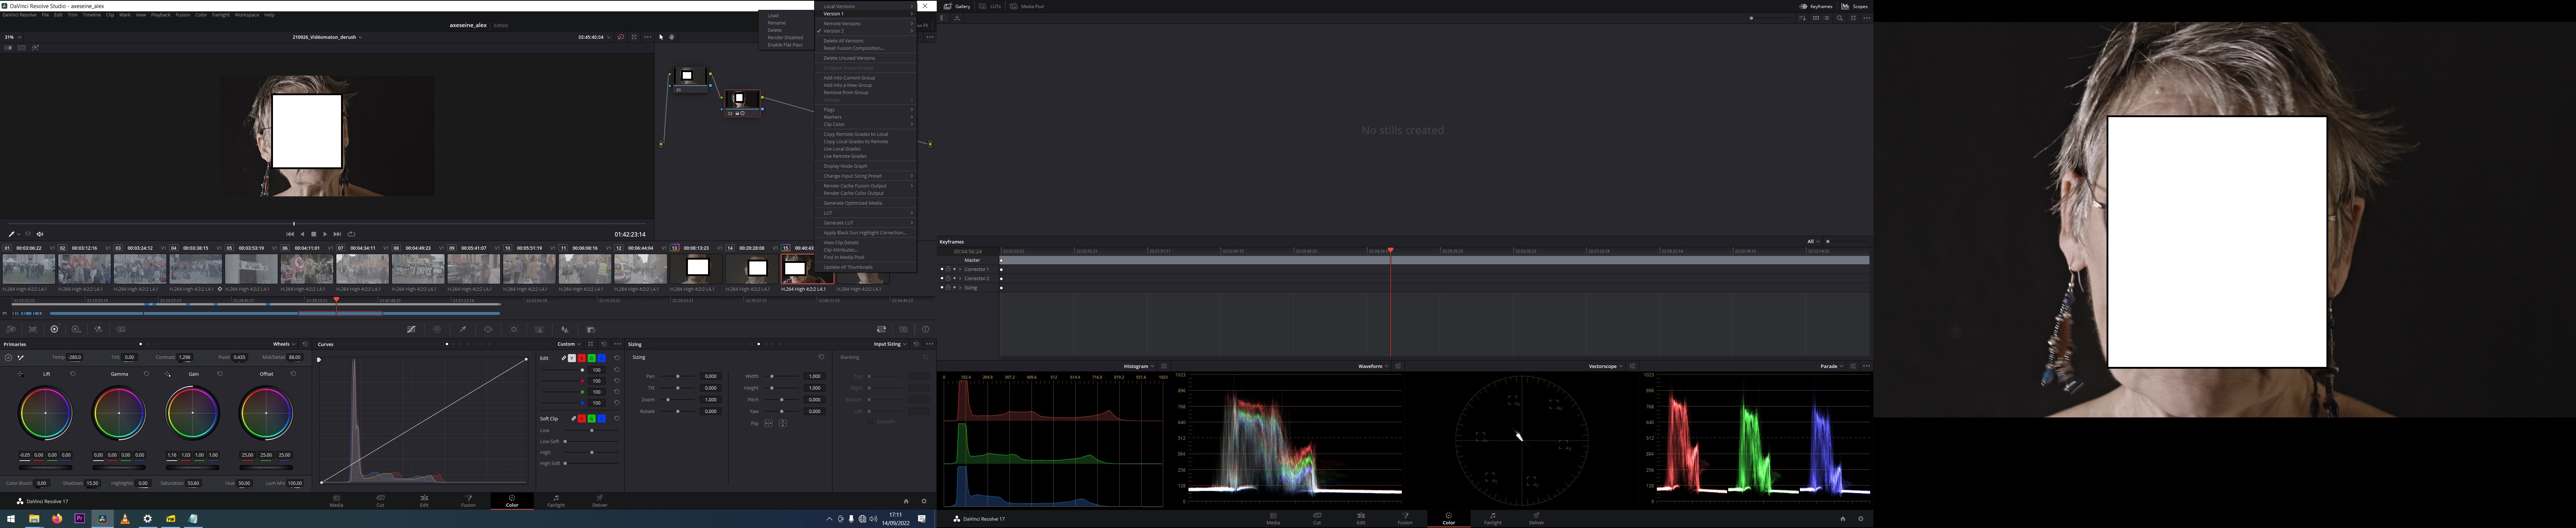Image resolution: width=2576 pixels, height=528 pixels.
Task: Select the hand pan tool in node editor
Action: tap(672, 37)
